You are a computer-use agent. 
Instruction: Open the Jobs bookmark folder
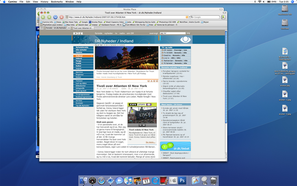(128, 22)
